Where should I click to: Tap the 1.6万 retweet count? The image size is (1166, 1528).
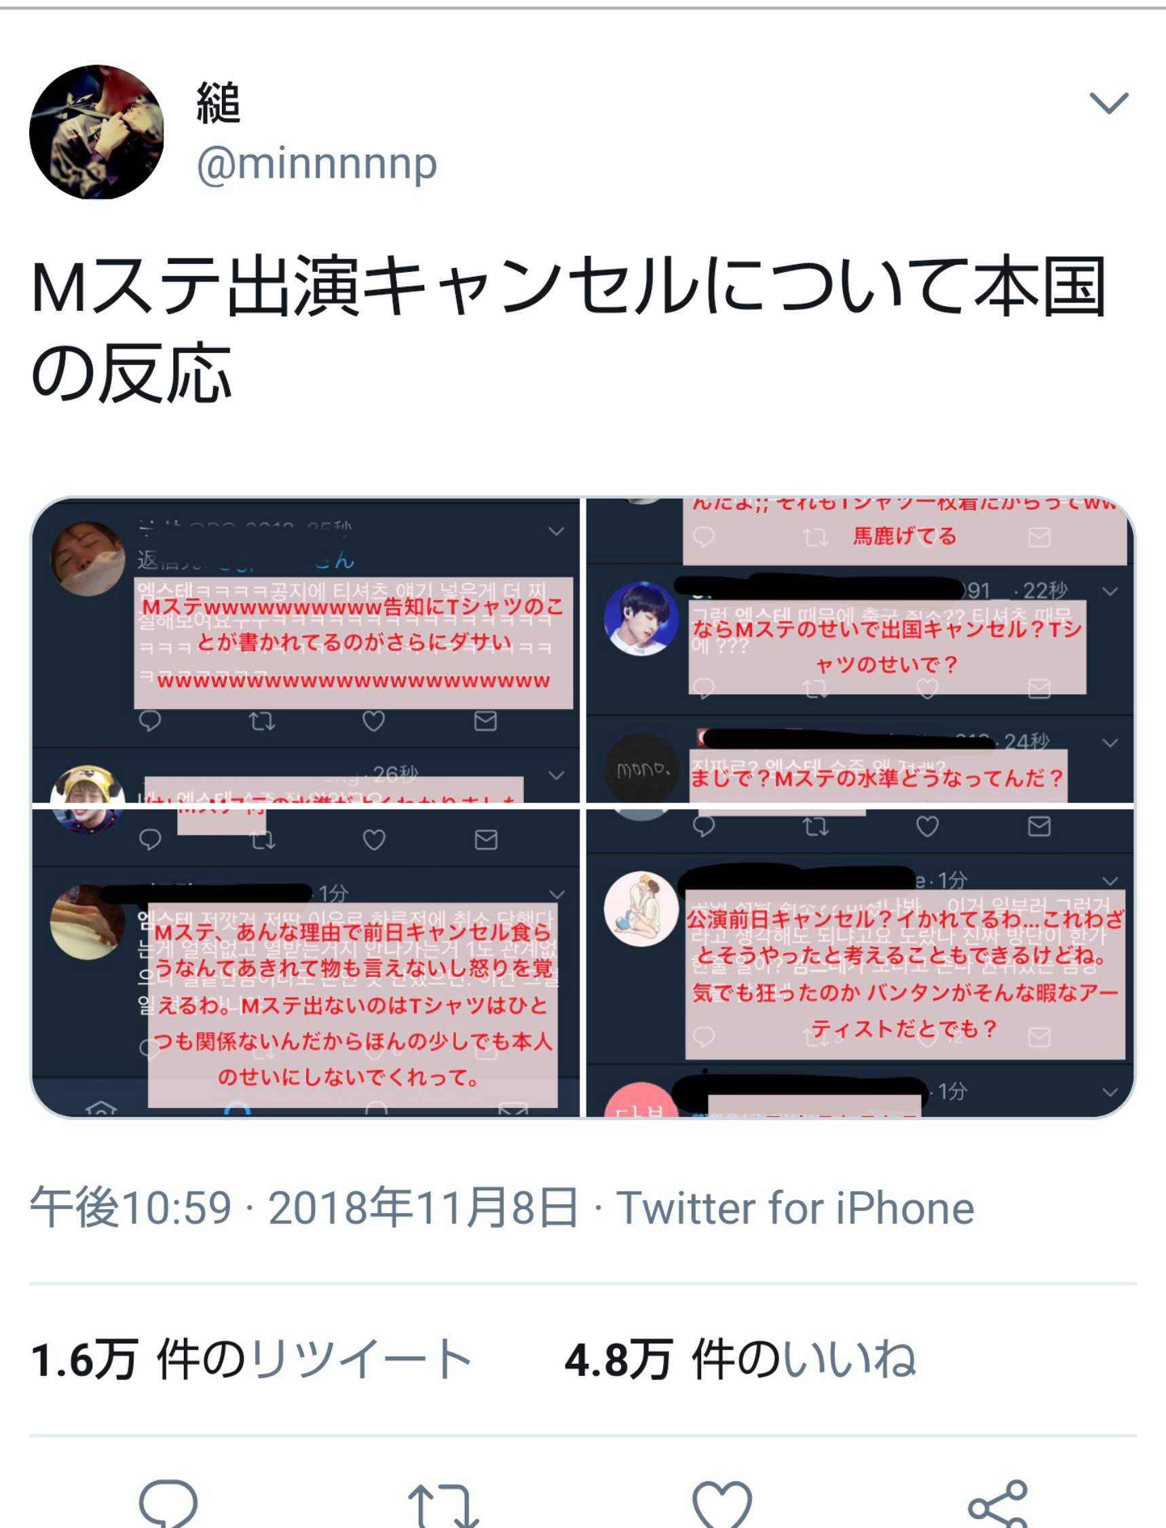coord(85,1359)
